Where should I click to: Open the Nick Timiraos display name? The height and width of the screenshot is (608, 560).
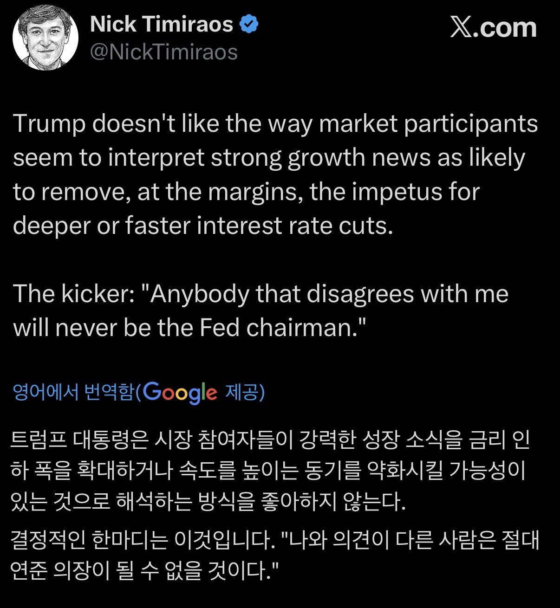pyautogui.click(x=161, y=24)
